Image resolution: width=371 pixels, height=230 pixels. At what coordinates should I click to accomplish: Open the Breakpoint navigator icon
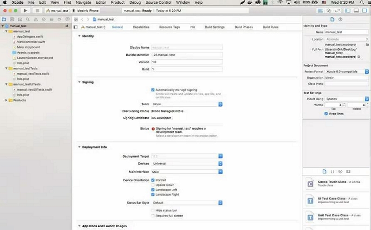(59, 19)
